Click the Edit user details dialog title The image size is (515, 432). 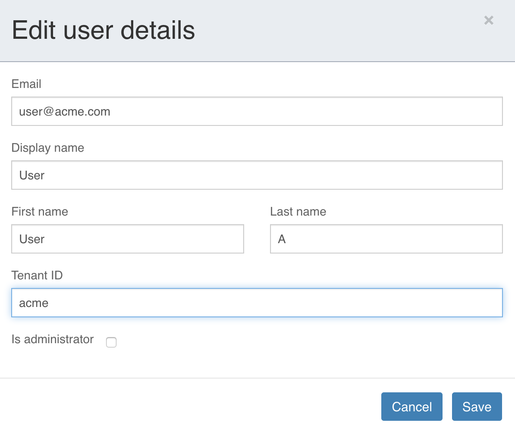(103, 30)
